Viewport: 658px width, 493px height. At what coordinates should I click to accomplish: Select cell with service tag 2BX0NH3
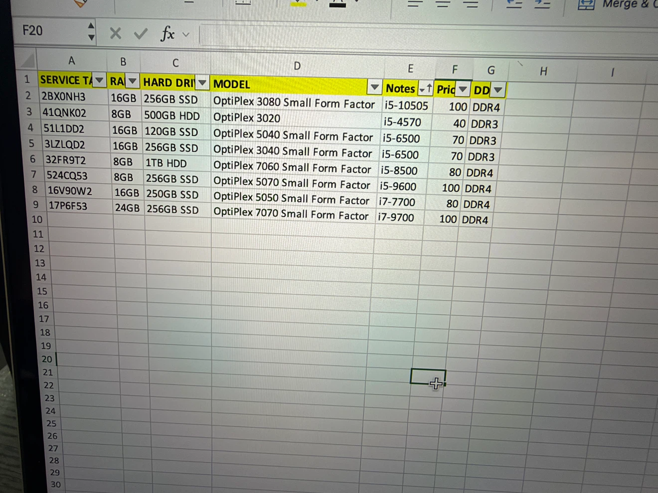coord(73,97)
